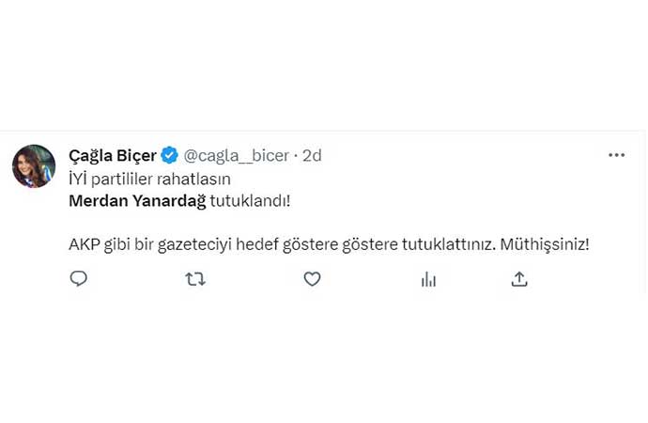
Task: Click the word 'tutuklandı!' in the tweet
Action: [x=250, y=200]
